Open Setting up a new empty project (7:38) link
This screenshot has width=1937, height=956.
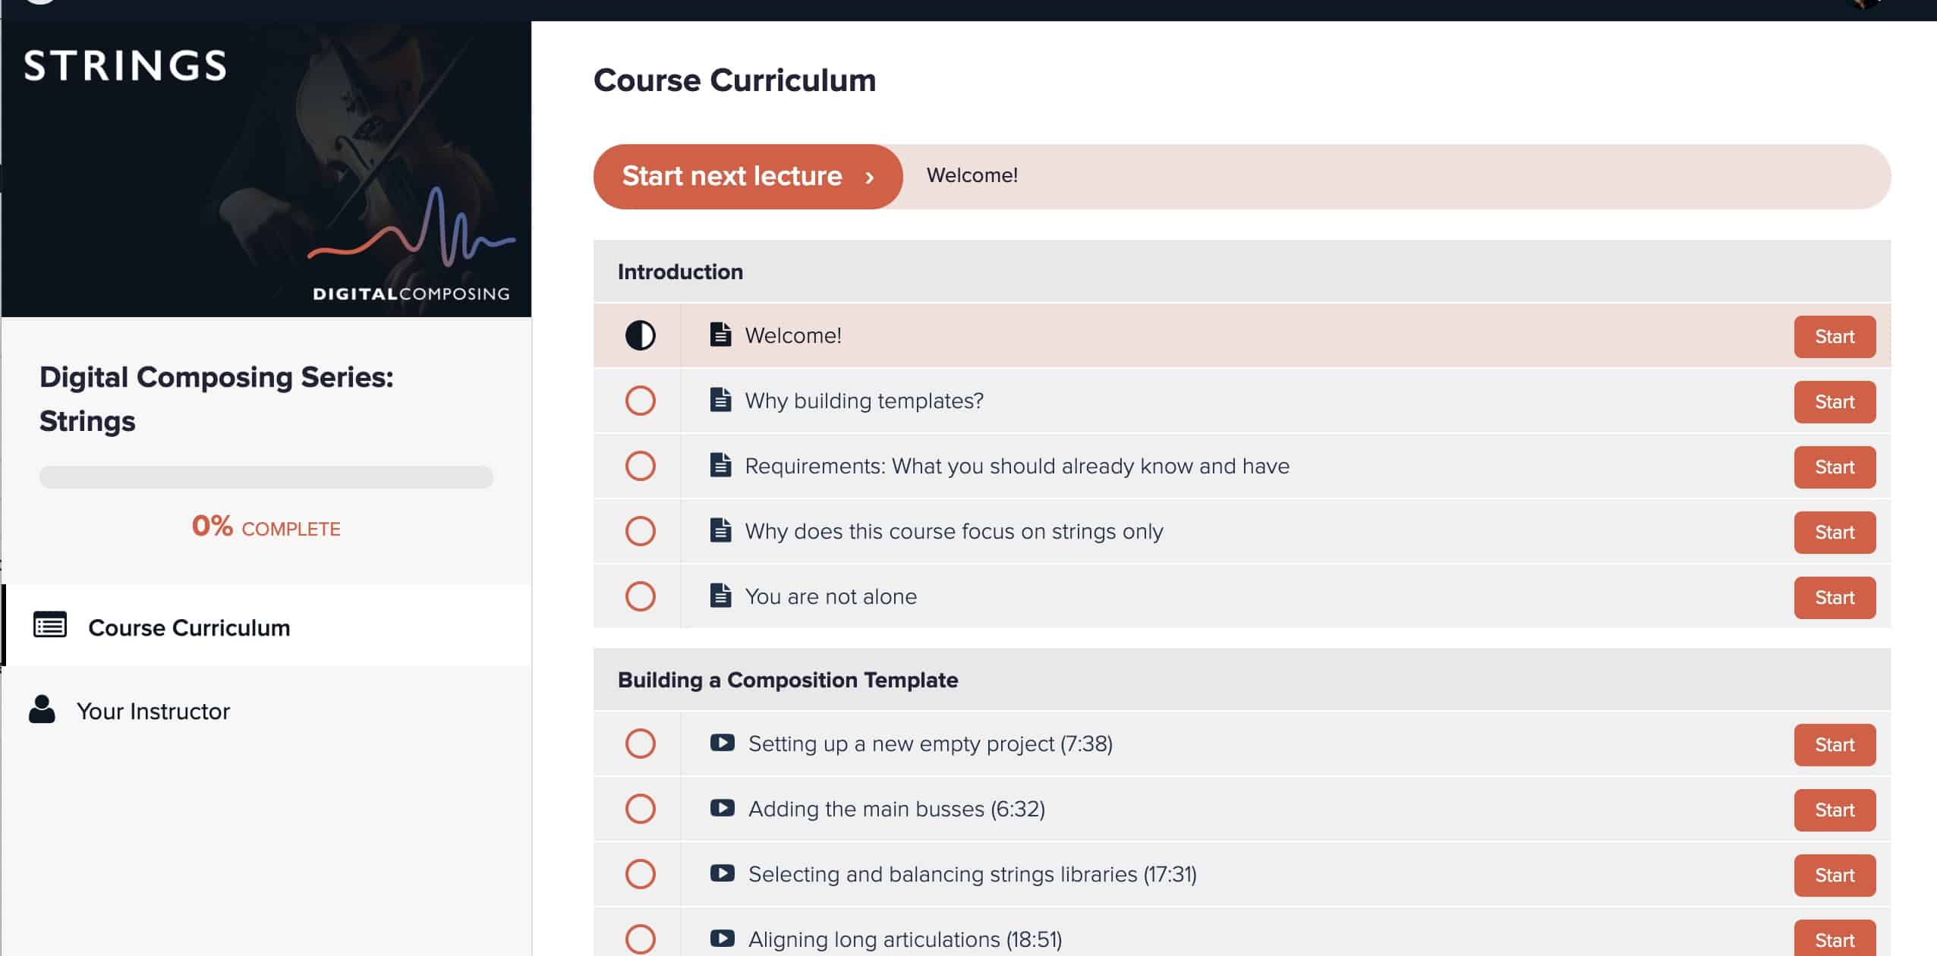pyautogui.click(x=931, y=744)
